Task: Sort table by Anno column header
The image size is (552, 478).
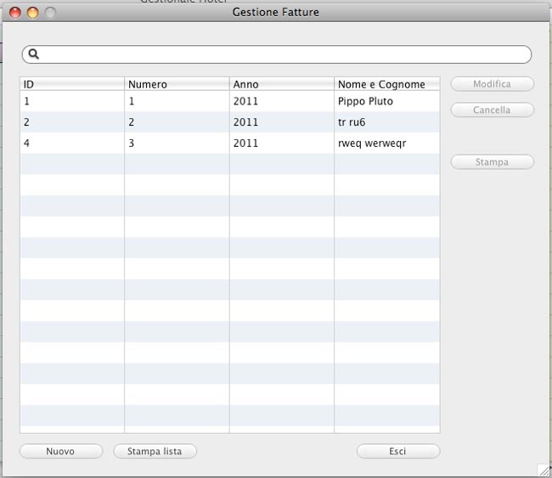Action: (282, 84)
